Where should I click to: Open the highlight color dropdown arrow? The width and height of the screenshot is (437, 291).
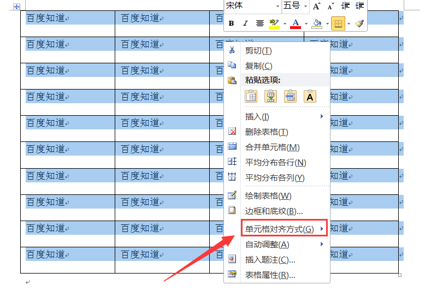coord(285,23)
